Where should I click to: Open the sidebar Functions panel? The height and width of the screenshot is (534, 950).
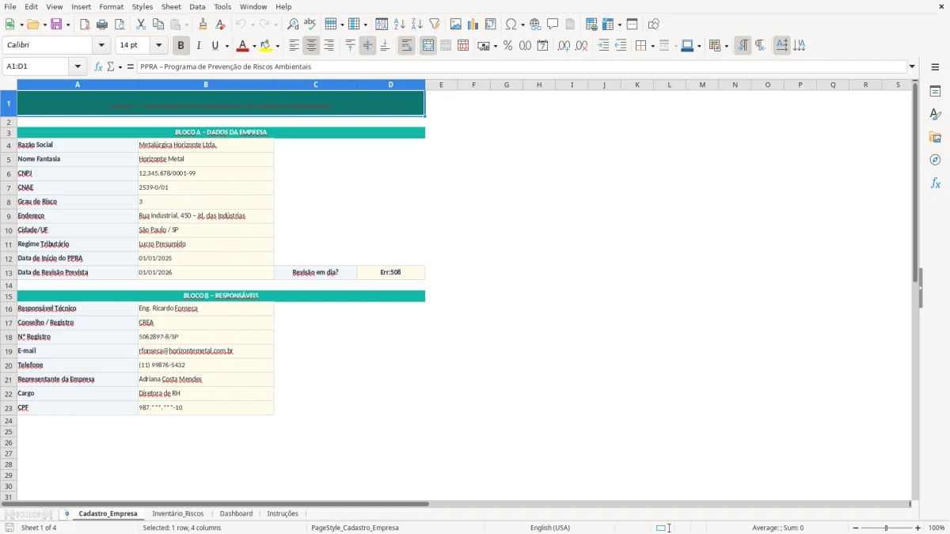935,183
